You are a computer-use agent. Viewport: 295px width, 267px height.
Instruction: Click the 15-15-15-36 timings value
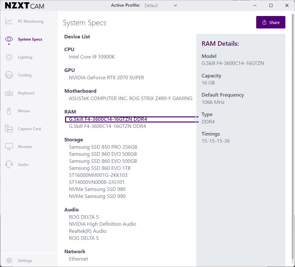click(x=215, y=141)
